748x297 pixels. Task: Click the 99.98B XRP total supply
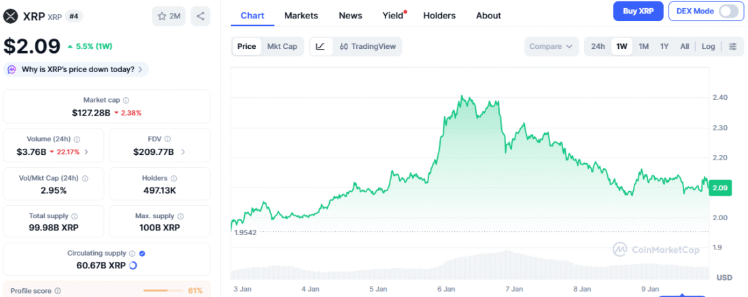tap(54, 228)
